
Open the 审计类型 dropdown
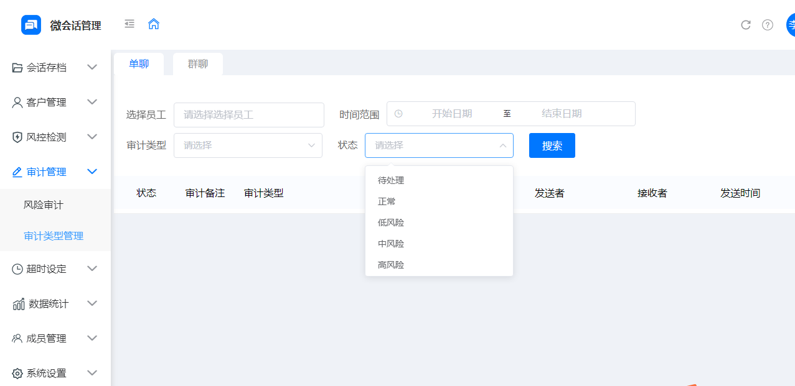tap(248, 145)
